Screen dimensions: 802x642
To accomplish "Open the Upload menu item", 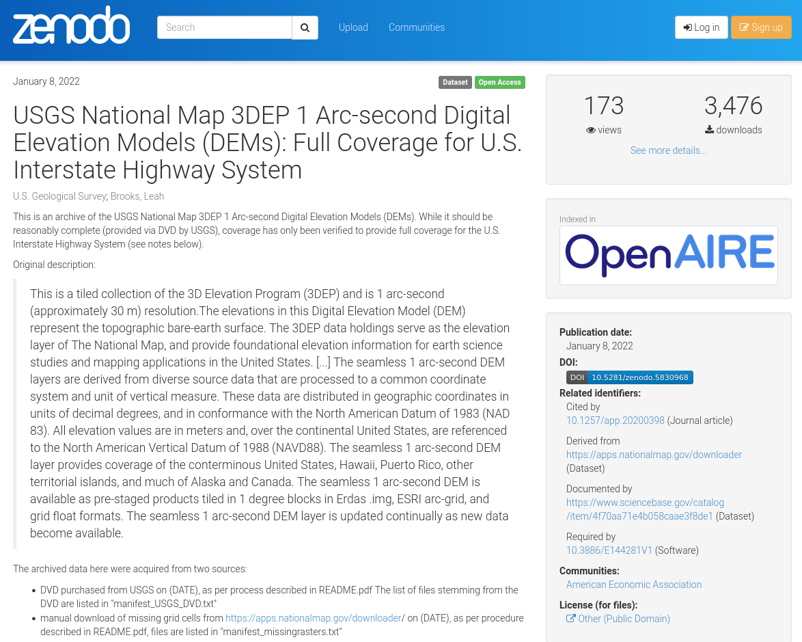I will pos(353,27).
